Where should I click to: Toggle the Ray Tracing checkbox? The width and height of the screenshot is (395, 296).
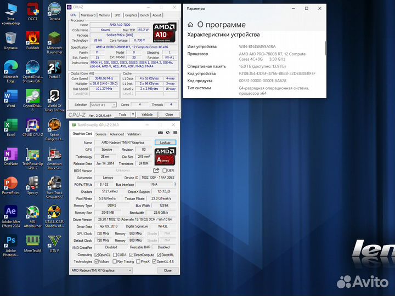tap(115, 261)
